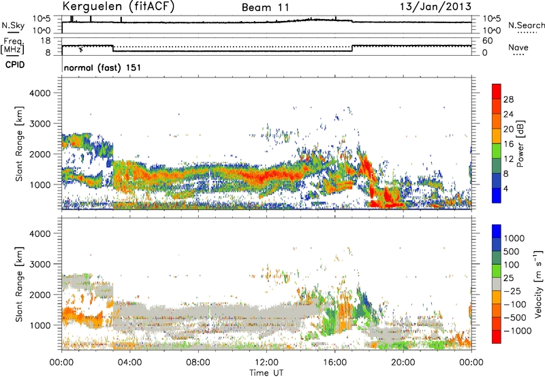The height and width of the screenshot is (377, 545).
Task: Click the date '13/Jan/2013'
Action: [x=435, y=7]
